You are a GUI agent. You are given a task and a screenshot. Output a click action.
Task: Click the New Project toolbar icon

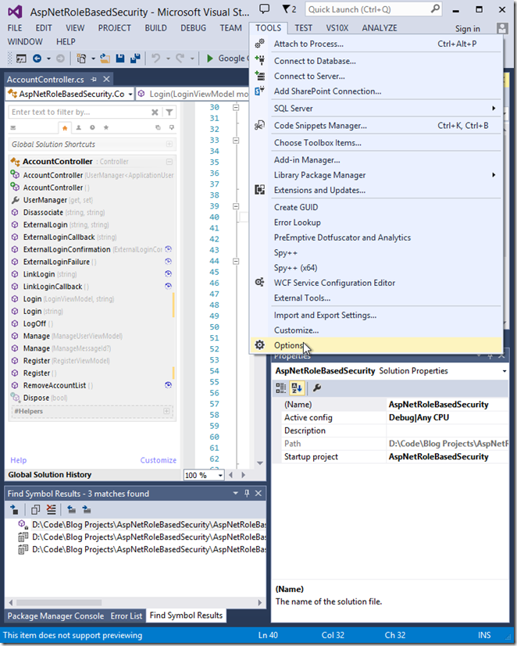tap(81, 59)
